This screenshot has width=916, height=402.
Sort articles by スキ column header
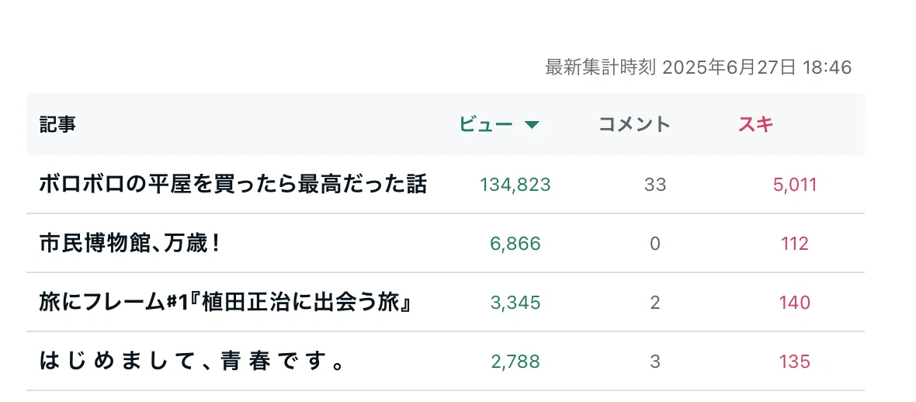pyautogui.click(x=756, y=124)
